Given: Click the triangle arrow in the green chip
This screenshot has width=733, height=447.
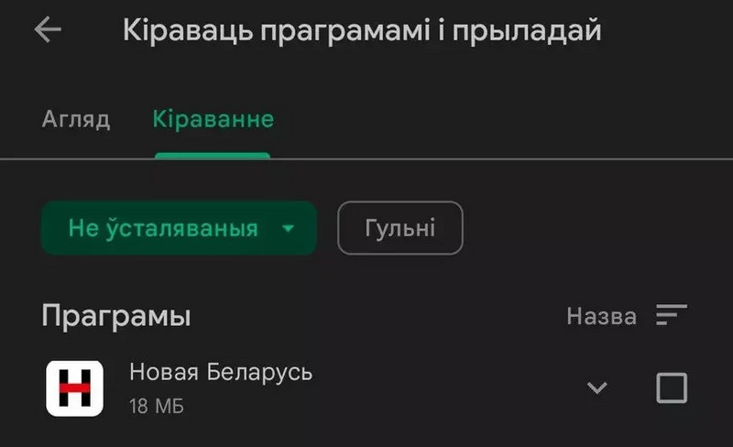Looking at the screenshot, I should [x=289, y=228].
